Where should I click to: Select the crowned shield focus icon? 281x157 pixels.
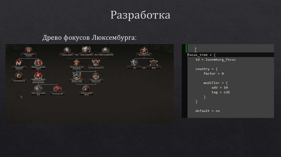tap(77, 63)
